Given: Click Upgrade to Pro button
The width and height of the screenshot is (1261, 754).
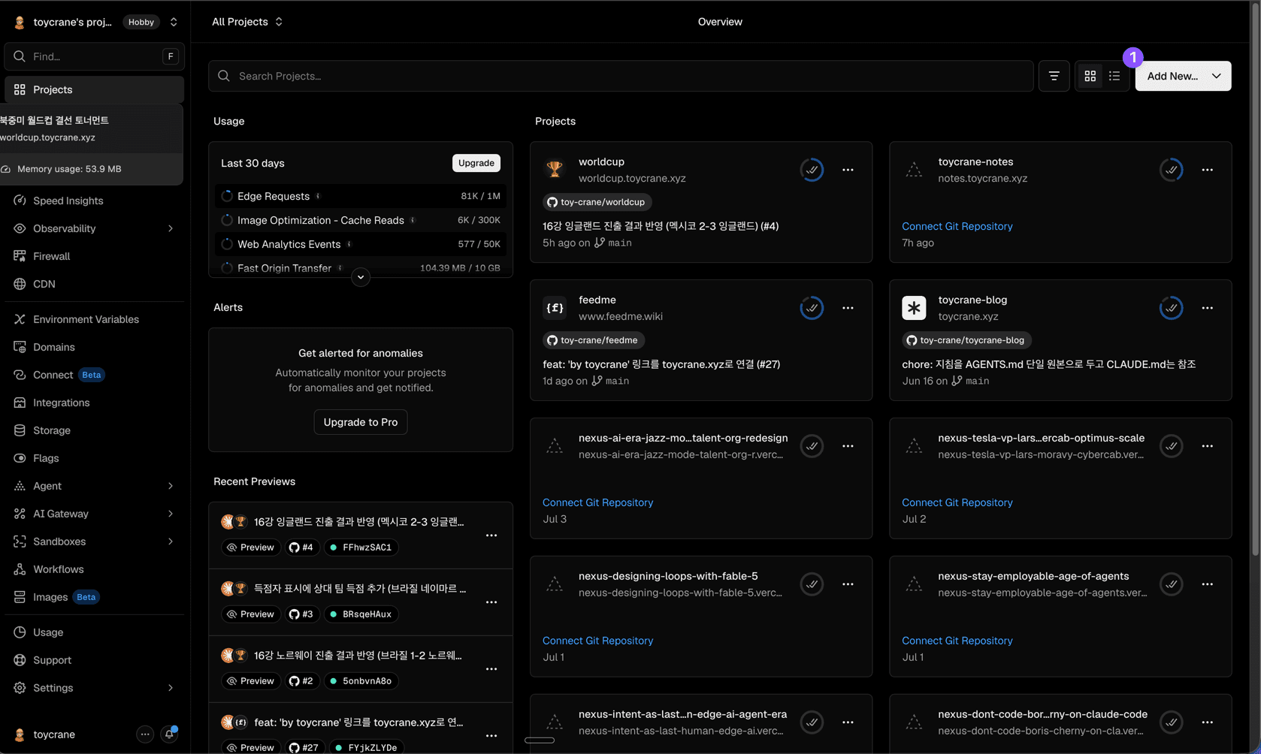Looking at the screenshot, I should pos(361,422).
